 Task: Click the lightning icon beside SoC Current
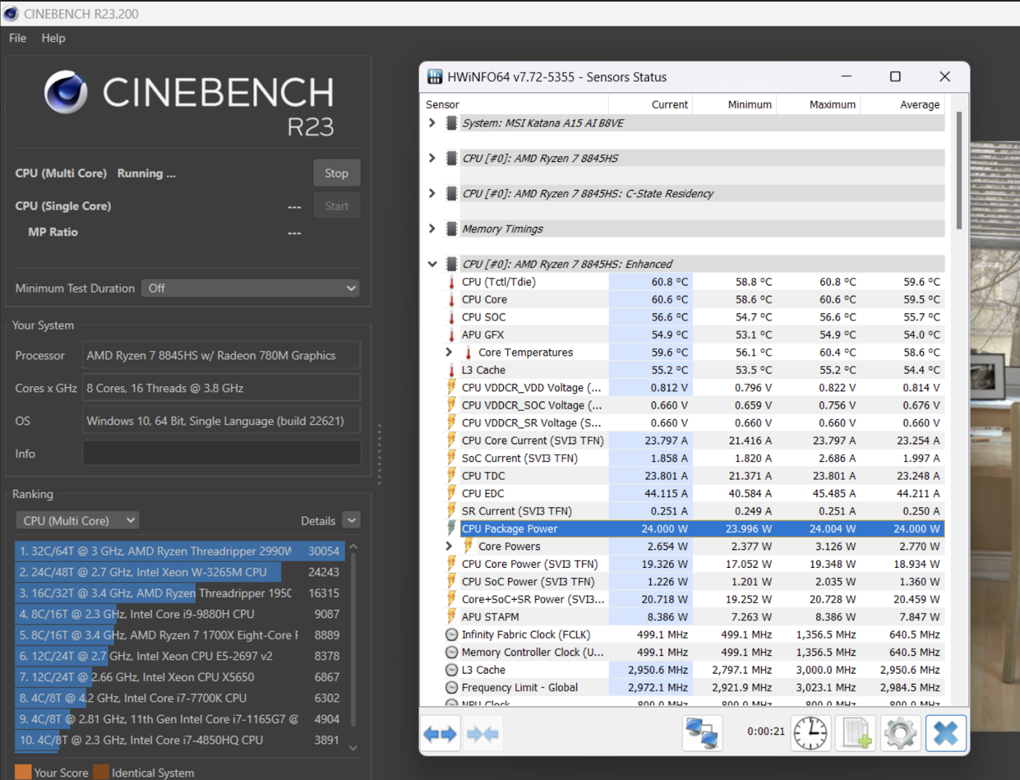point(451,458)
